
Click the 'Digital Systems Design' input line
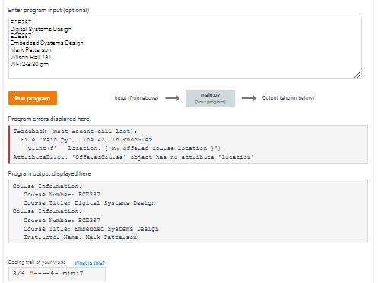tap(41, 29)
